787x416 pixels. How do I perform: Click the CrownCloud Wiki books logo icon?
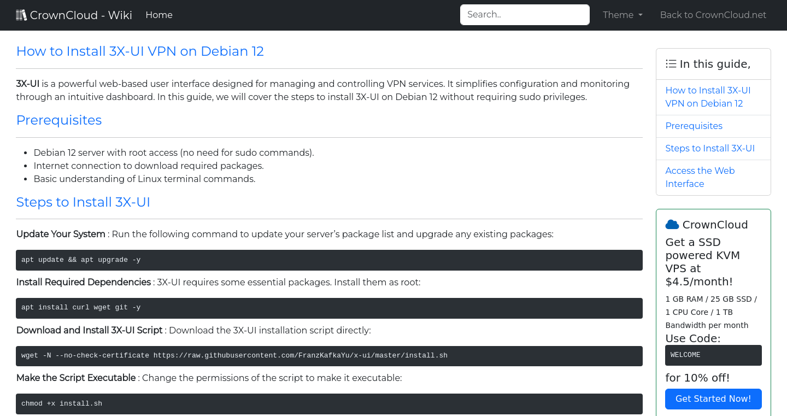pyautogui.click(x=21, y=14)
